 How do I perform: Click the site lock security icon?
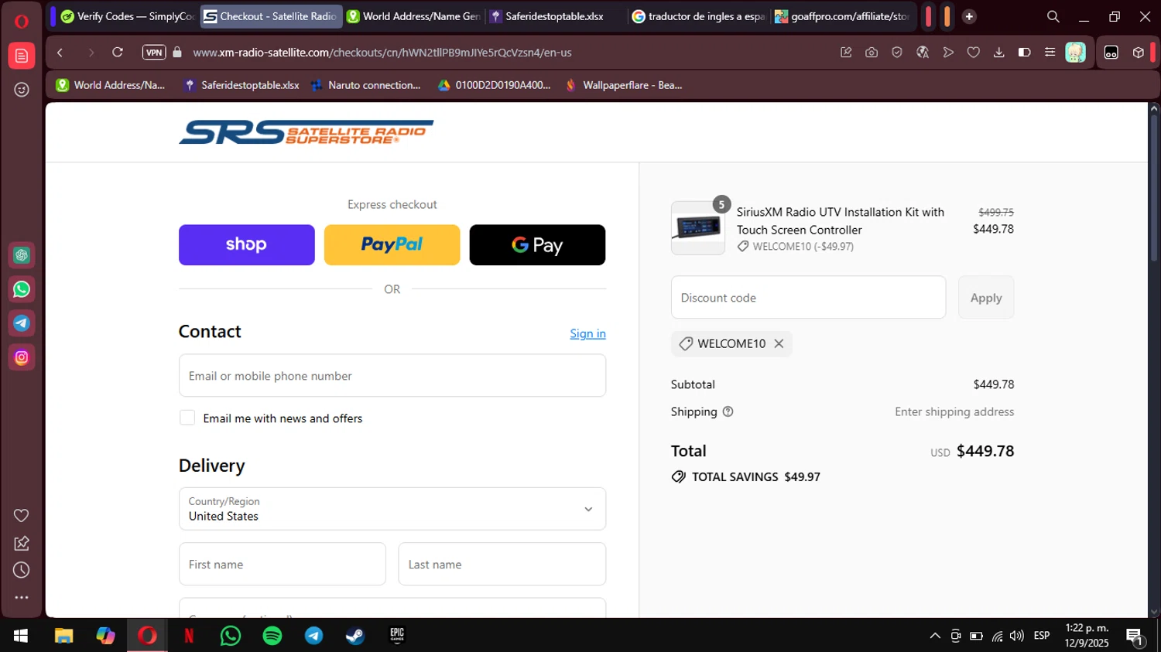pos(177,53)
